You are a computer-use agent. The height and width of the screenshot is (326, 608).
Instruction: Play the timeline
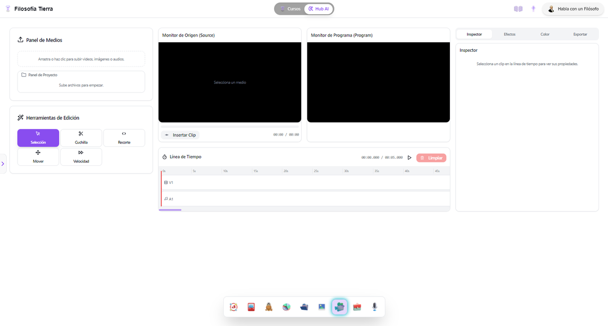409,158
